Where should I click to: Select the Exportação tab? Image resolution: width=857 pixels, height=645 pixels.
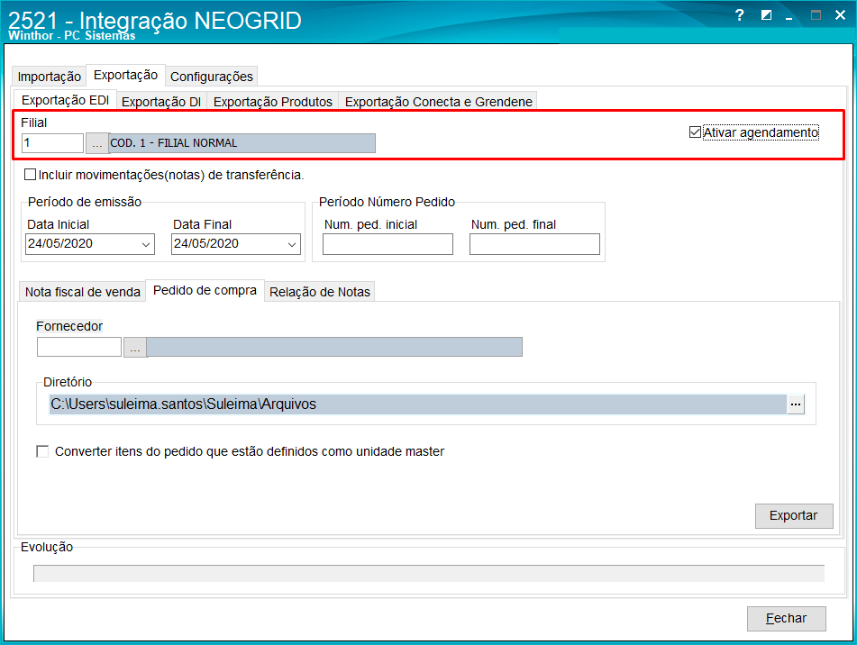[125, 76]
